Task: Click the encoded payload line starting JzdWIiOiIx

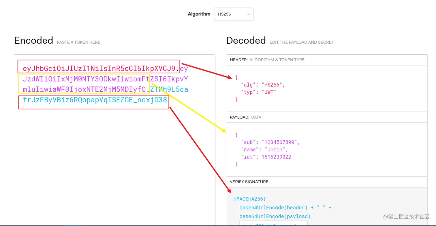Action: click(105, 79)
